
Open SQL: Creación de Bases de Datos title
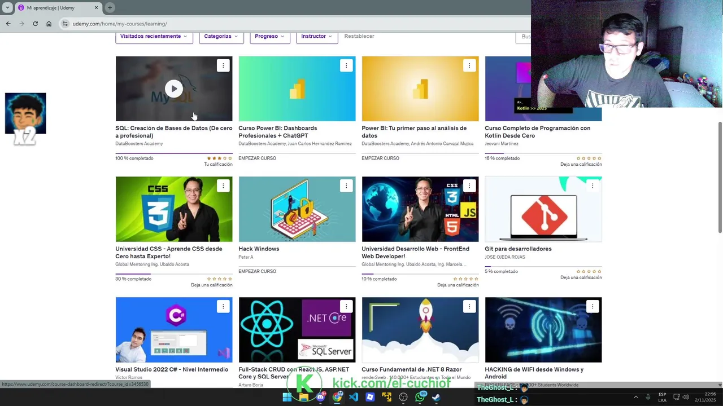tap(174, 132)
